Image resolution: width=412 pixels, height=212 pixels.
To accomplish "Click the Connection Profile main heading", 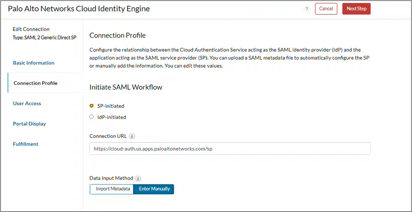I will pyautogui.click(x=117, y=36).
